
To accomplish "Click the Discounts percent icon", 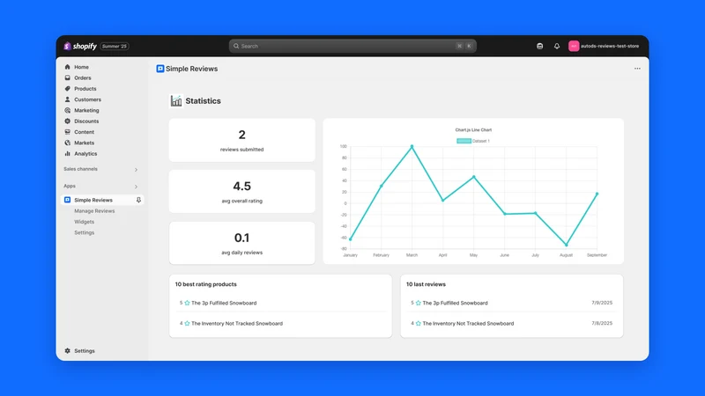I will pyautogui.click(x=68, y=121).
